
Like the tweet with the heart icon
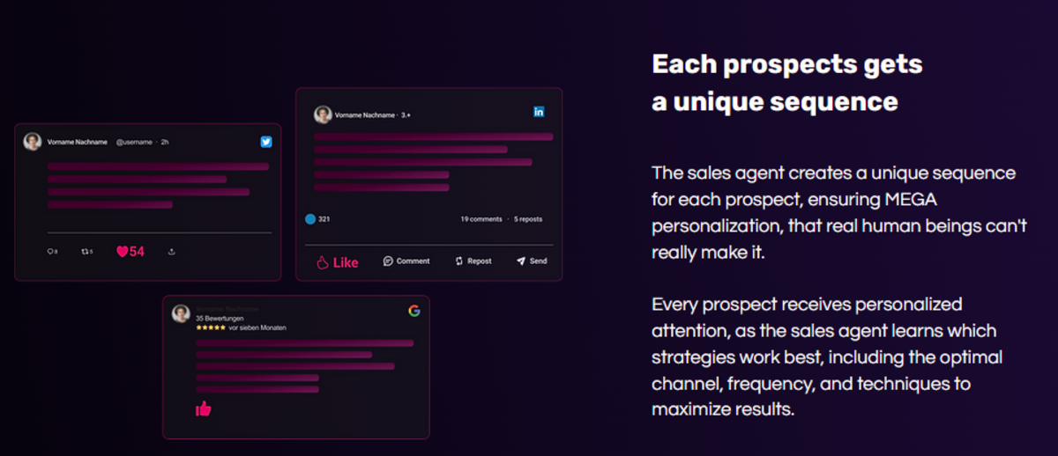(123, 252)
